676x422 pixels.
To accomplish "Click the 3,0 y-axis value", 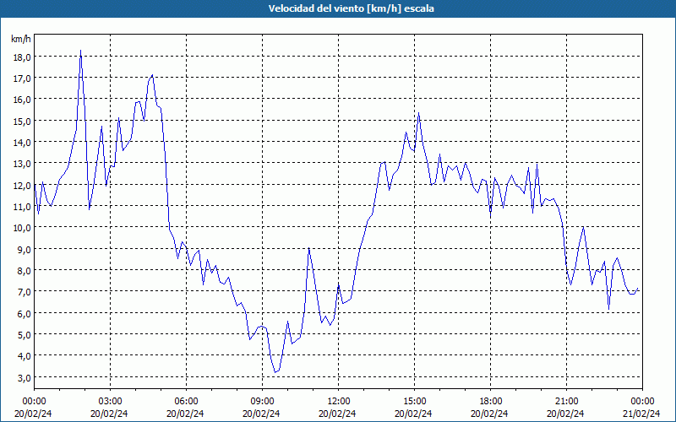I will point(23,377).
